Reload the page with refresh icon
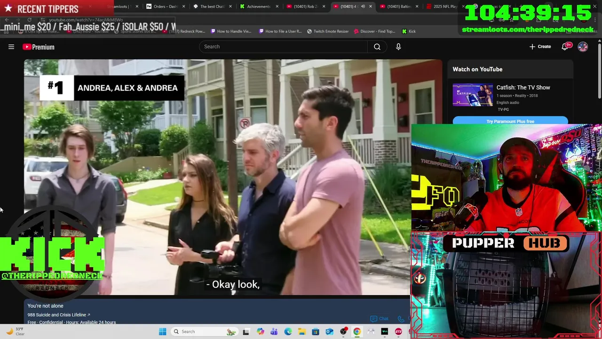 pyautogui.click(x=29, y=20)
